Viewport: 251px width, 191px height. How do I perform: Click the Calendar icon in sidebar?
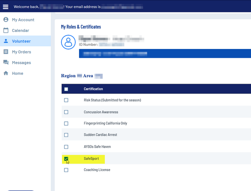click(x=6, y=31)
